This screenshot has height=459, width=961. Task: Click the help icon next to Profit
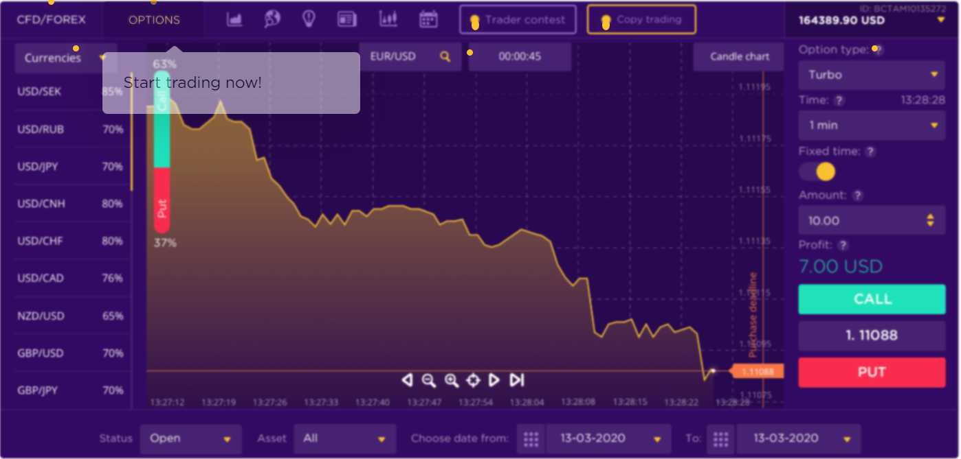point(843,245)
